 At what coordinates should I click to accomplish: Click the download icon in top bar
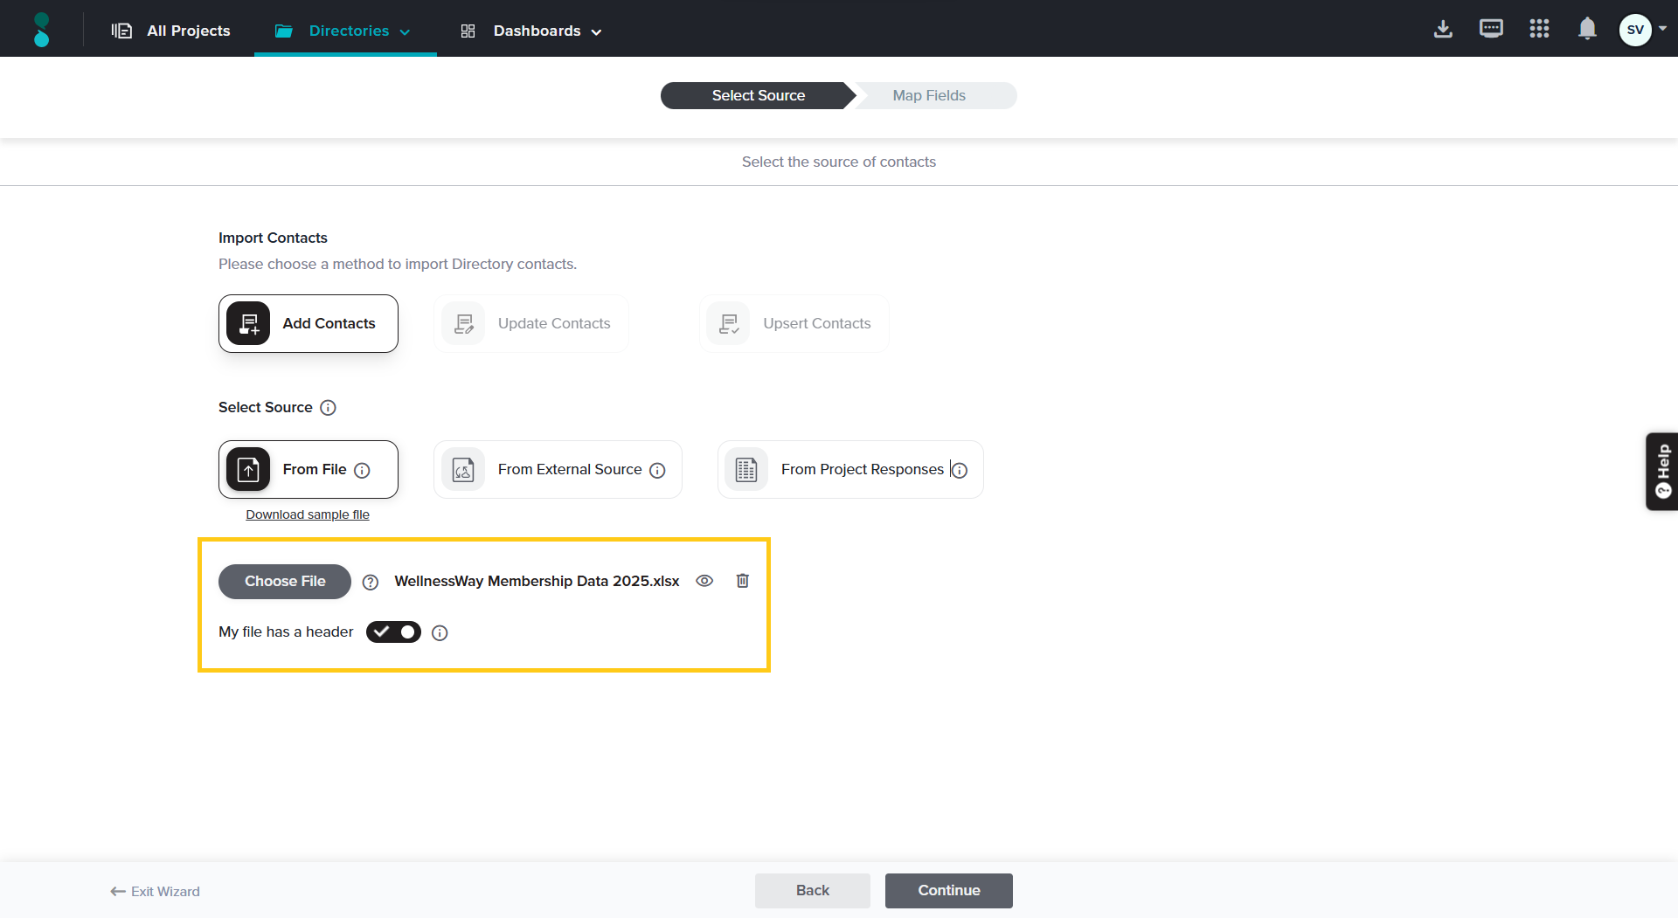tap(1443, 30)
